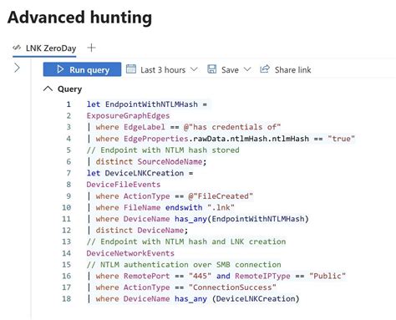This screenshot has height=320, width=396.
Task: Click the Save button label
Action: pos(230,69)
